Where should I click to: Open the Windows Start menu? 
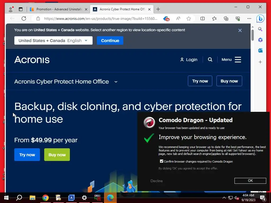(6, 198)
